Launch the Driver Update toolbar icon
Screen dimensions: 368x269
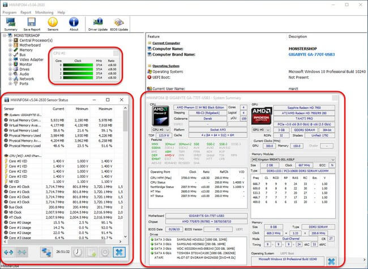coord(98,24)
